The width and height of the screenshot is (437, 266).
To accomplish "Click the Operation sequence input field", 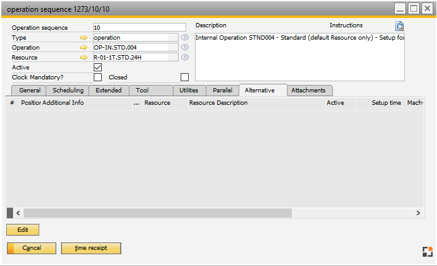I will click(139, 28).
